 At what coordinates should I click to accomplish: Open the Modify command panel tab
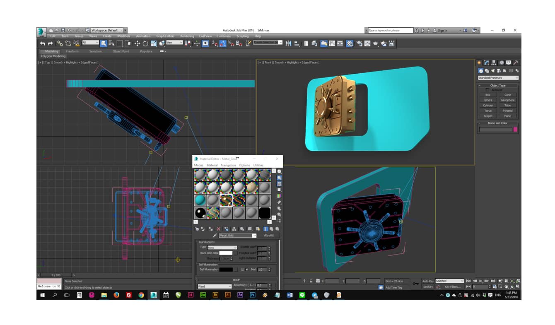487,63
